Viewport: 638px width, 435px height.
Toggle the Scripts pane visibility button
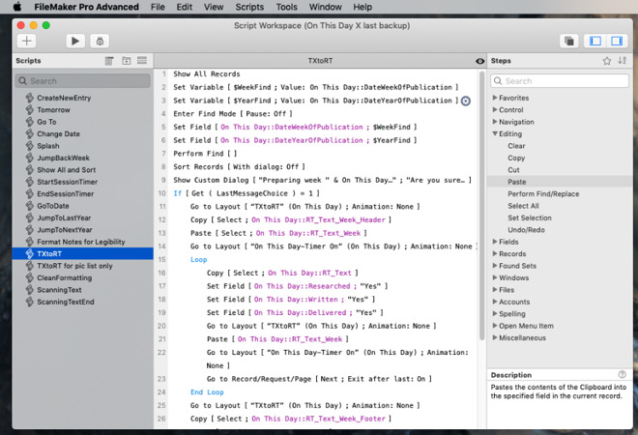pos(595,41)
